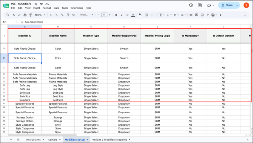Open the Data menu
Image resolution: width=253 pixels, height=143 pixels.
56,8
